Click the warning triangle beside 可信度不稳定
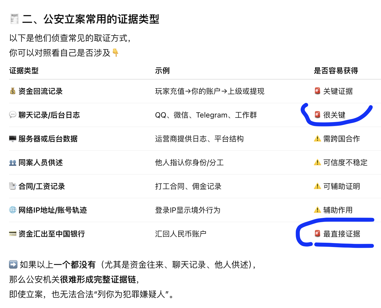This screenshot has height=308, width=381. [x=317, y=162]
